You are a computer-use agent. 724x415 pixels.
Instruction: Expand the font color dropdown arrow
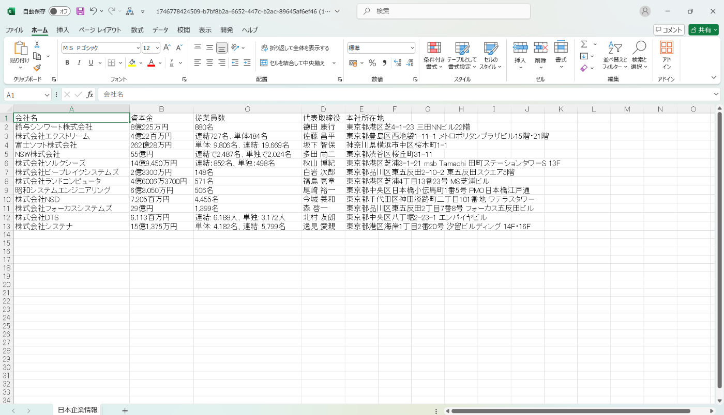click(x=160, y=63)
